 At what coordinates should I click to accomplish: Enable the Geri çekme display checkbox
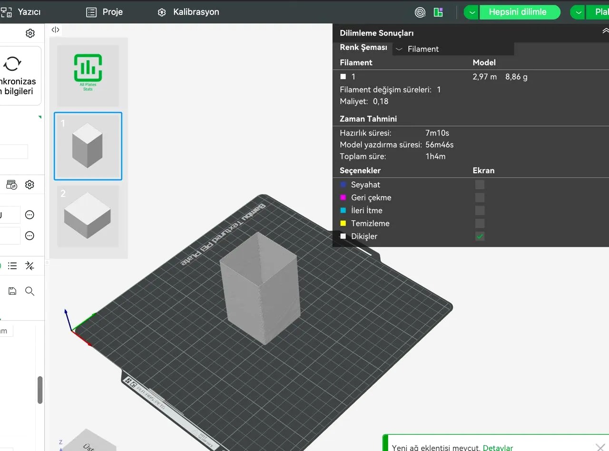(480, 197)
